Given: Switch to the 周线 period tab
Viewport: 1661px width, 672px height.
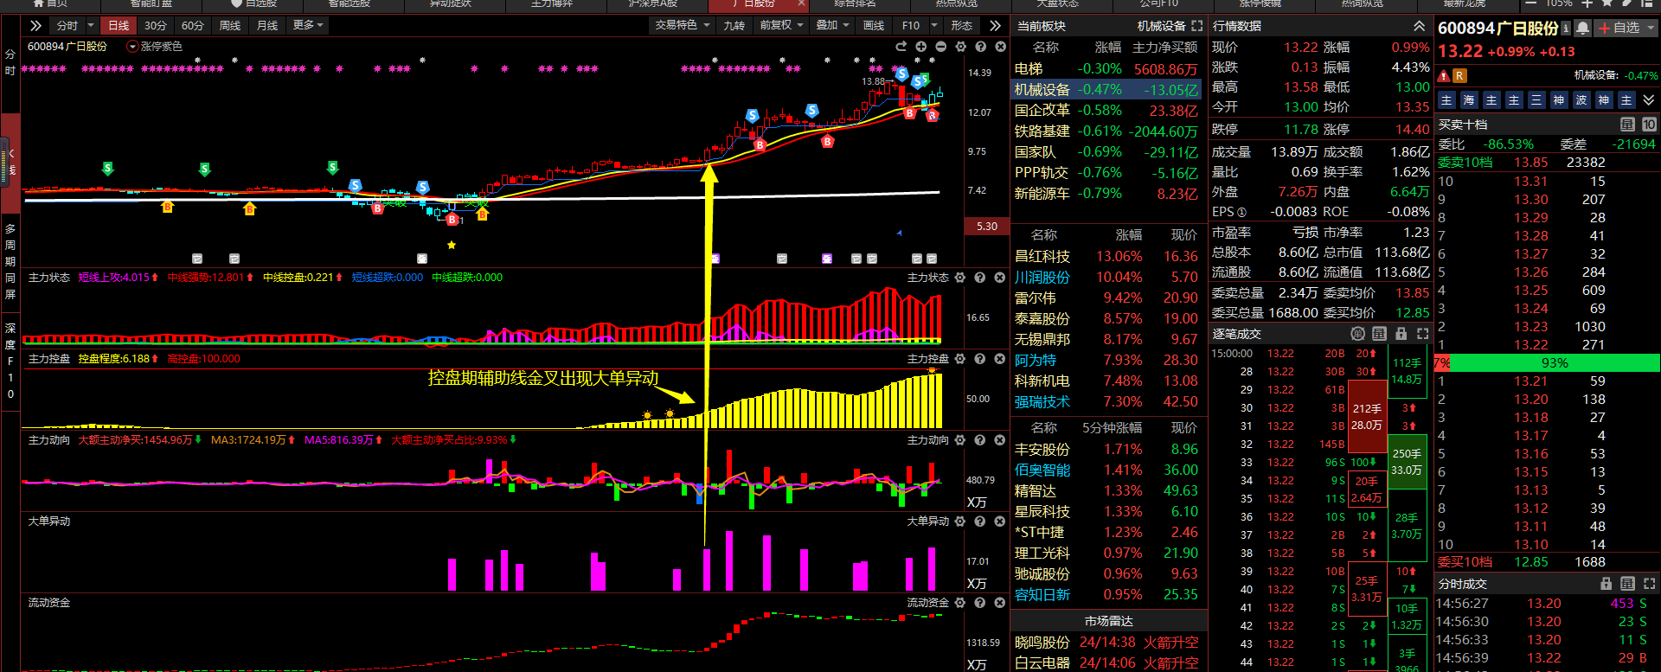Looking at the screenshot, I should click(x=230, y=26).
